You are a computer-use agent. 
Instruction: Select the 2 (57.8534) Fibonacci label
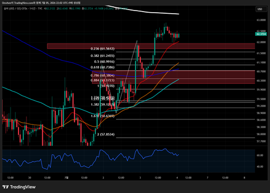coord(106,134)
